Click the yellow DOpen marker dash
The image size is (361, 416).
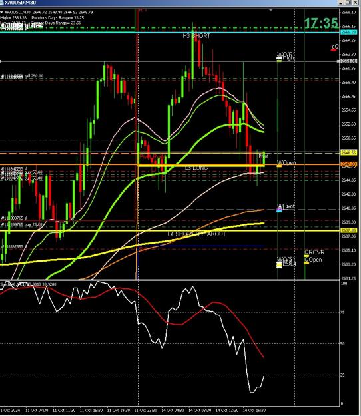(306, 263)
